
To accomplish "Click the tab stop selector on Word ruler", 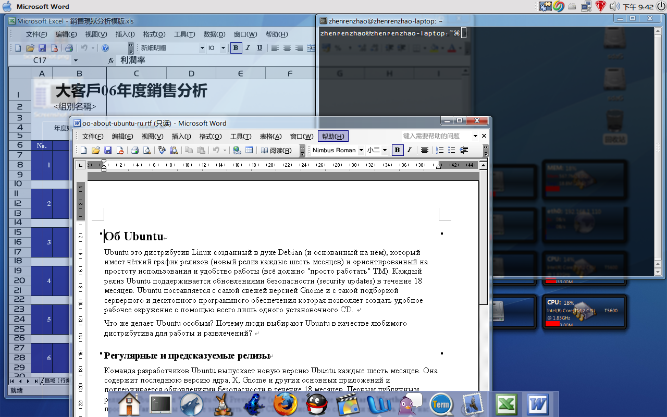I will coord(81,165).
